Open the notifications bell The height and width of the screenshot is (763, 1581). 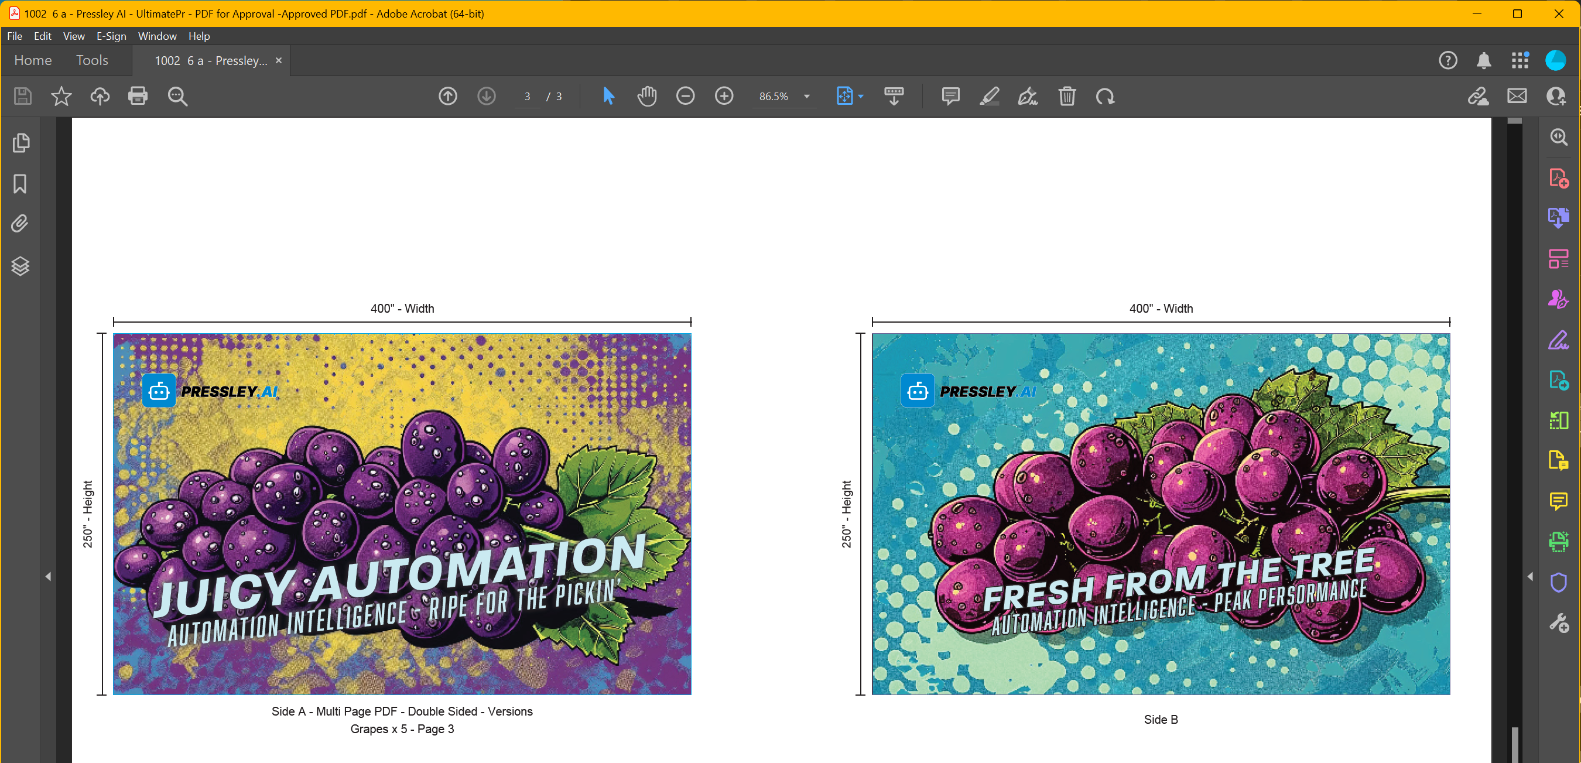coord(1484,61)
